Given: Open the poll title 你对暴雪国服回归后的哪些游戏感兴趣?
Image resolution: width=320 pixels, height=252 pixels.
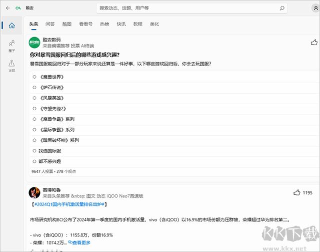Looking at the screenshot, I should click(74, 55).
